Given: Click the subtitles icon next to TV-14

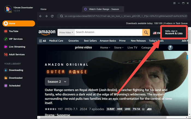Looking at the screenshot, I should (x=143, y=109).
